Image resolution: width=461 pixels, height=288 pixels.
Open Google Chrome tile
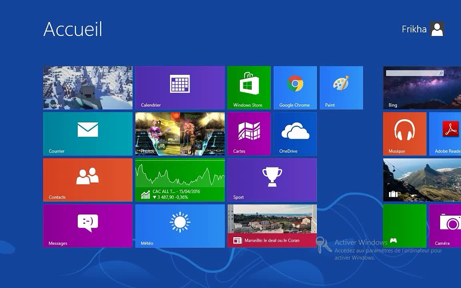pyautogui.click(x=295, y=88)
